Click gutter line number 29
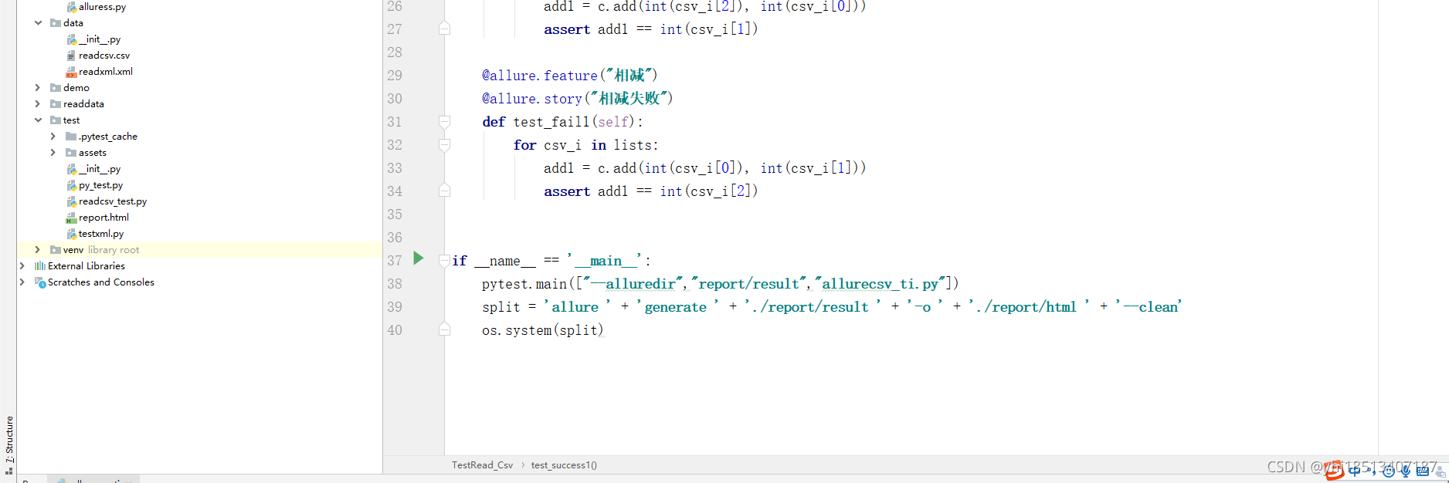Viewport: 1449px width, 483px height. (395, 76)
